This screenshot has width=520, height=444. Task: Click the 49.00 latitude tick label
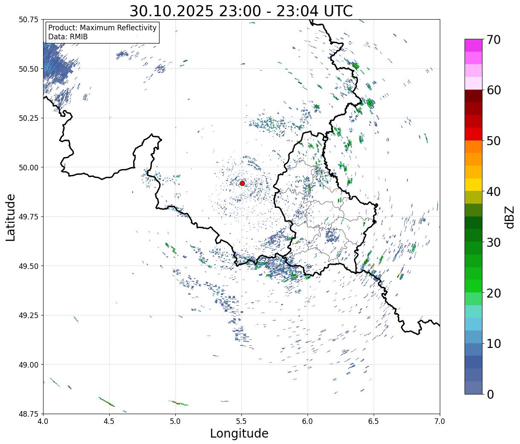click(x=29, y=365)
